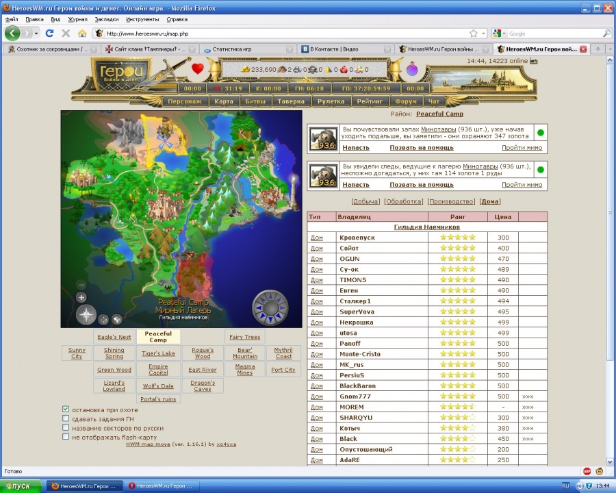
Task: Click the red heart health icon
Action: (x=197, y=68)
